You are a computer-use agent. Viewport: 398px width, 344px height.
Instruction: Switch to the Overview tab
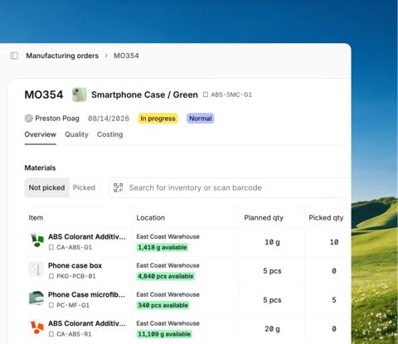tap(41, 134)
